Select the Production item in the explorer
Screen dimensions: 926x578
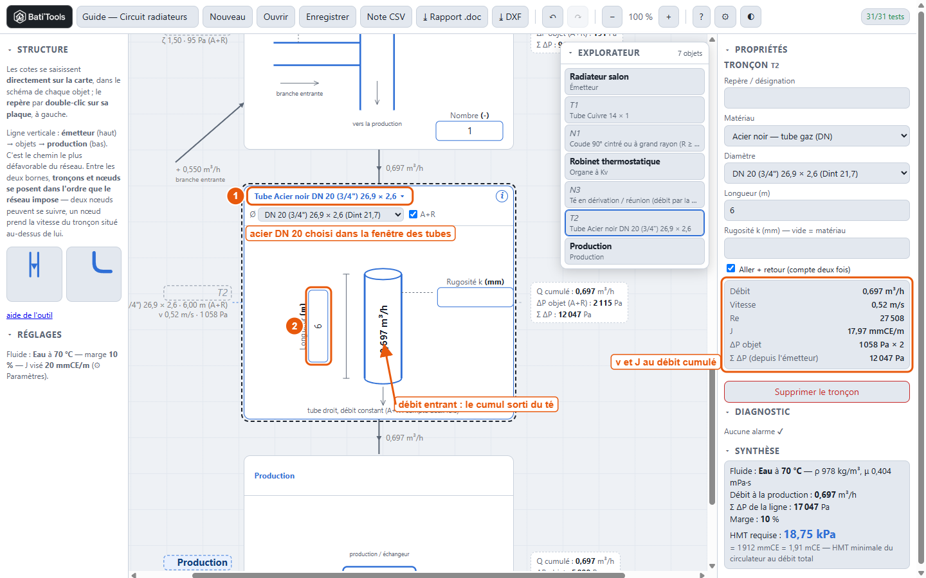634,251
